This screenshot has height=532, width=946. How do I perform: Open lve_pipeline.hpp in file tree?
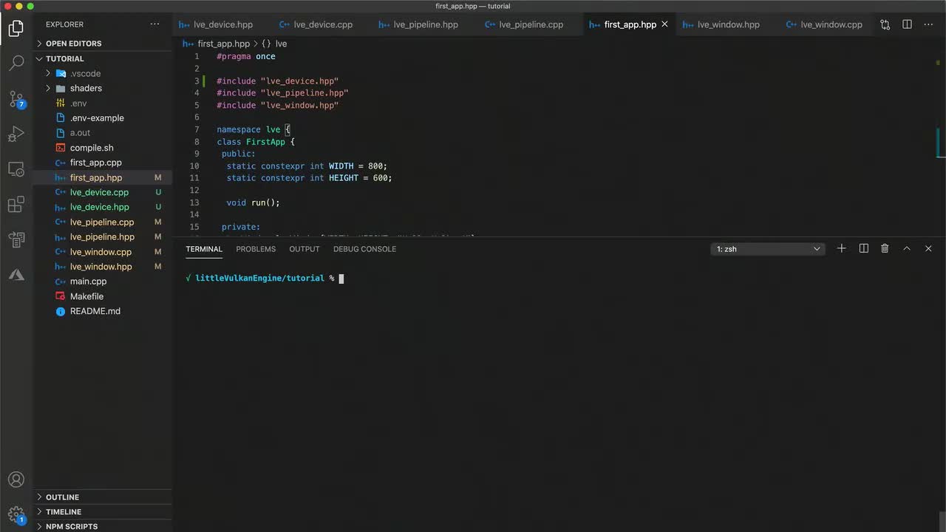tap(102, 237)
